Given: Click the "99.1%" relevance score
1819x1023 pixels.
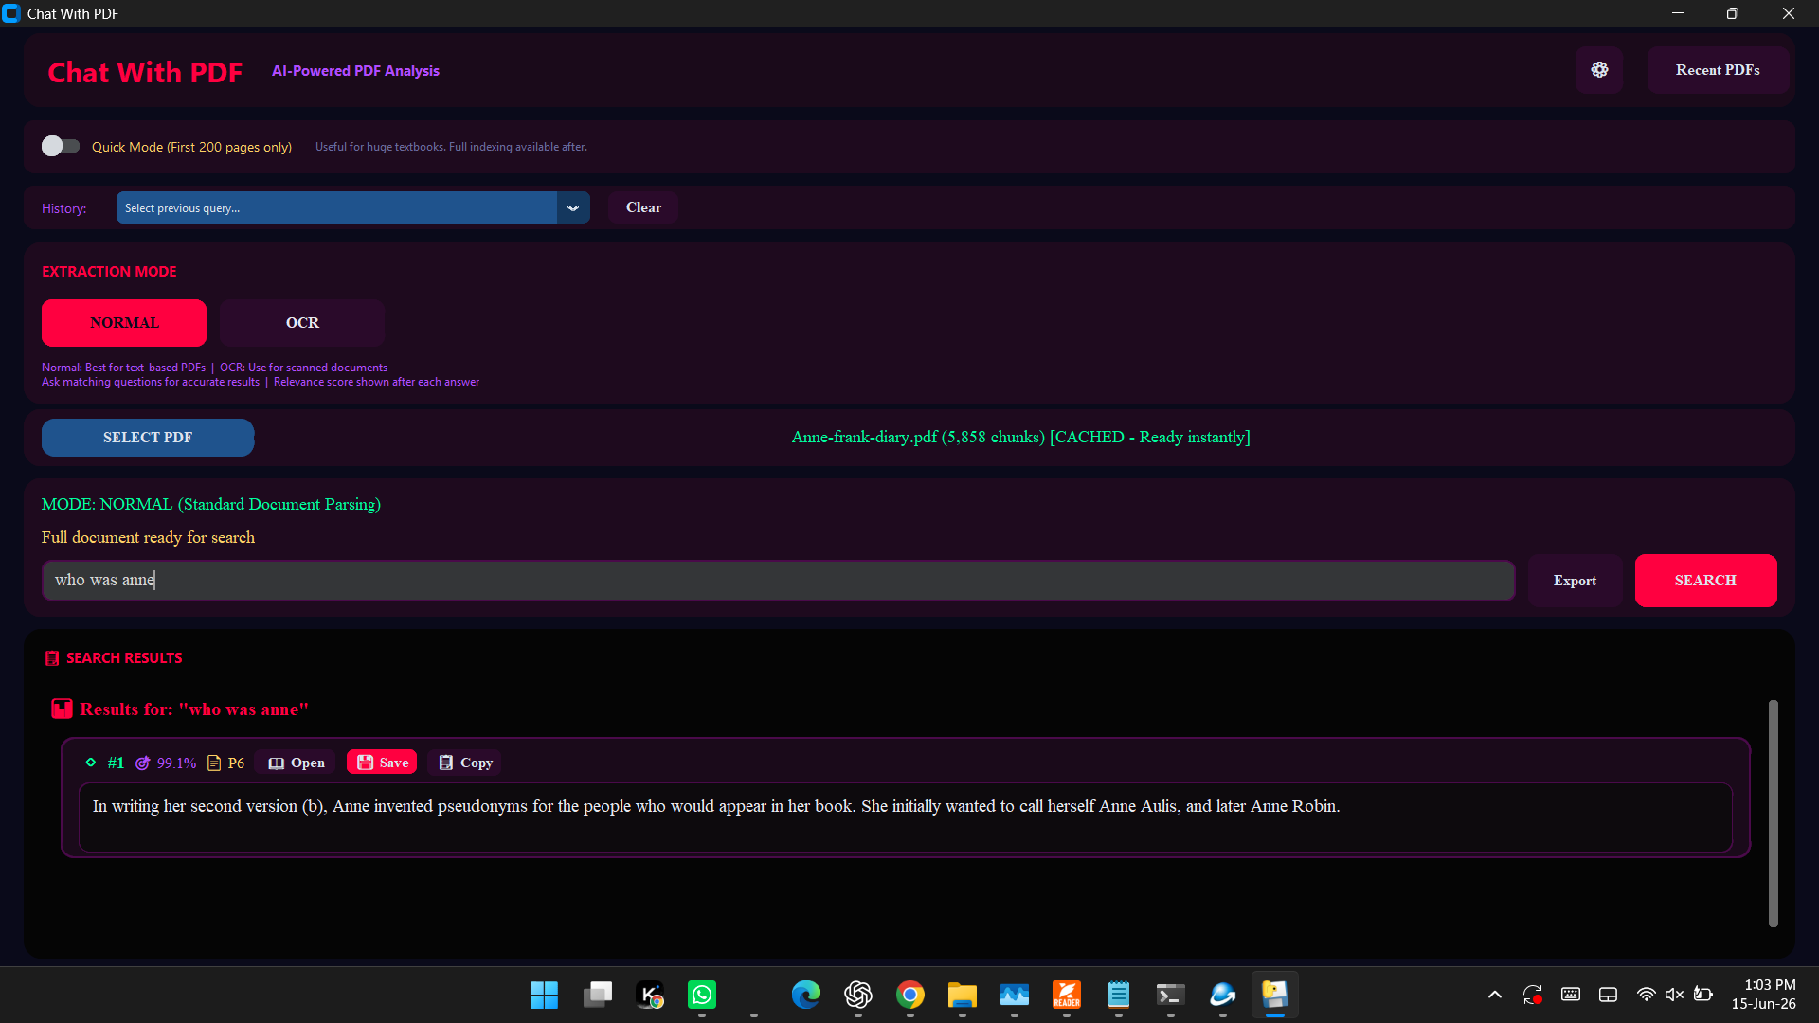Looking at the screenshot, I should 176,763.
